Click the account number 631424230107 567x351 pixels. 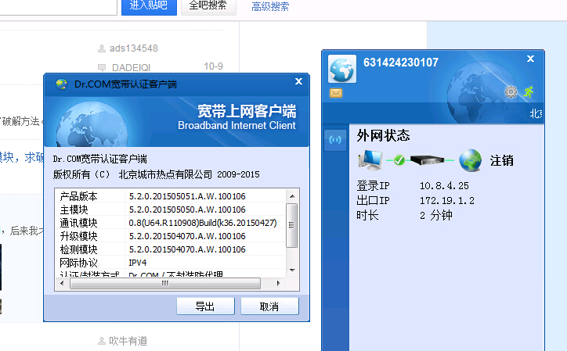pyautogui.click(x=401, y=63)
